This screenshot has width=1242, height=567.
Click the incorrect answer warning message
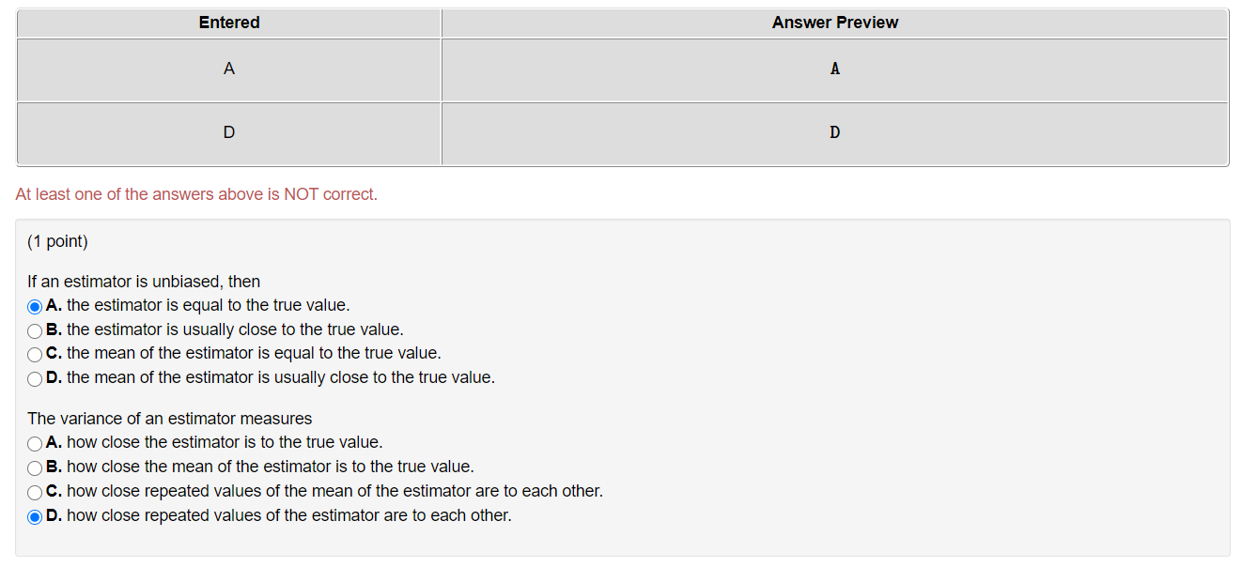pyautogui.click(x=195, y=194)
